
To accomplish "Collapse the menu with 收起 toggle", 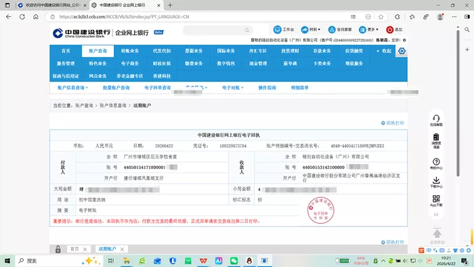I will tap(384, 51).
